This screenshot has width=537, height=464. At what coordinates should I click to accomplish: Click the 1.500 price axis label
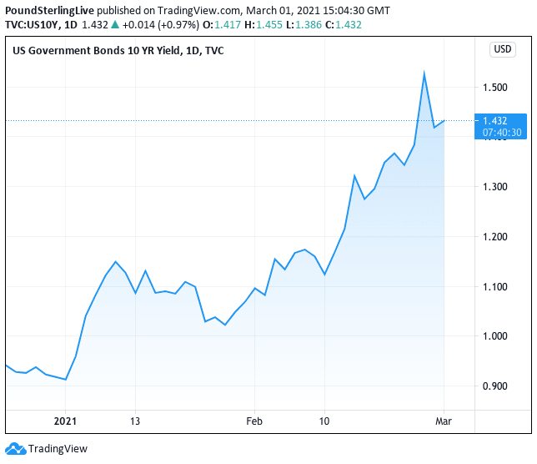(494, 87)
